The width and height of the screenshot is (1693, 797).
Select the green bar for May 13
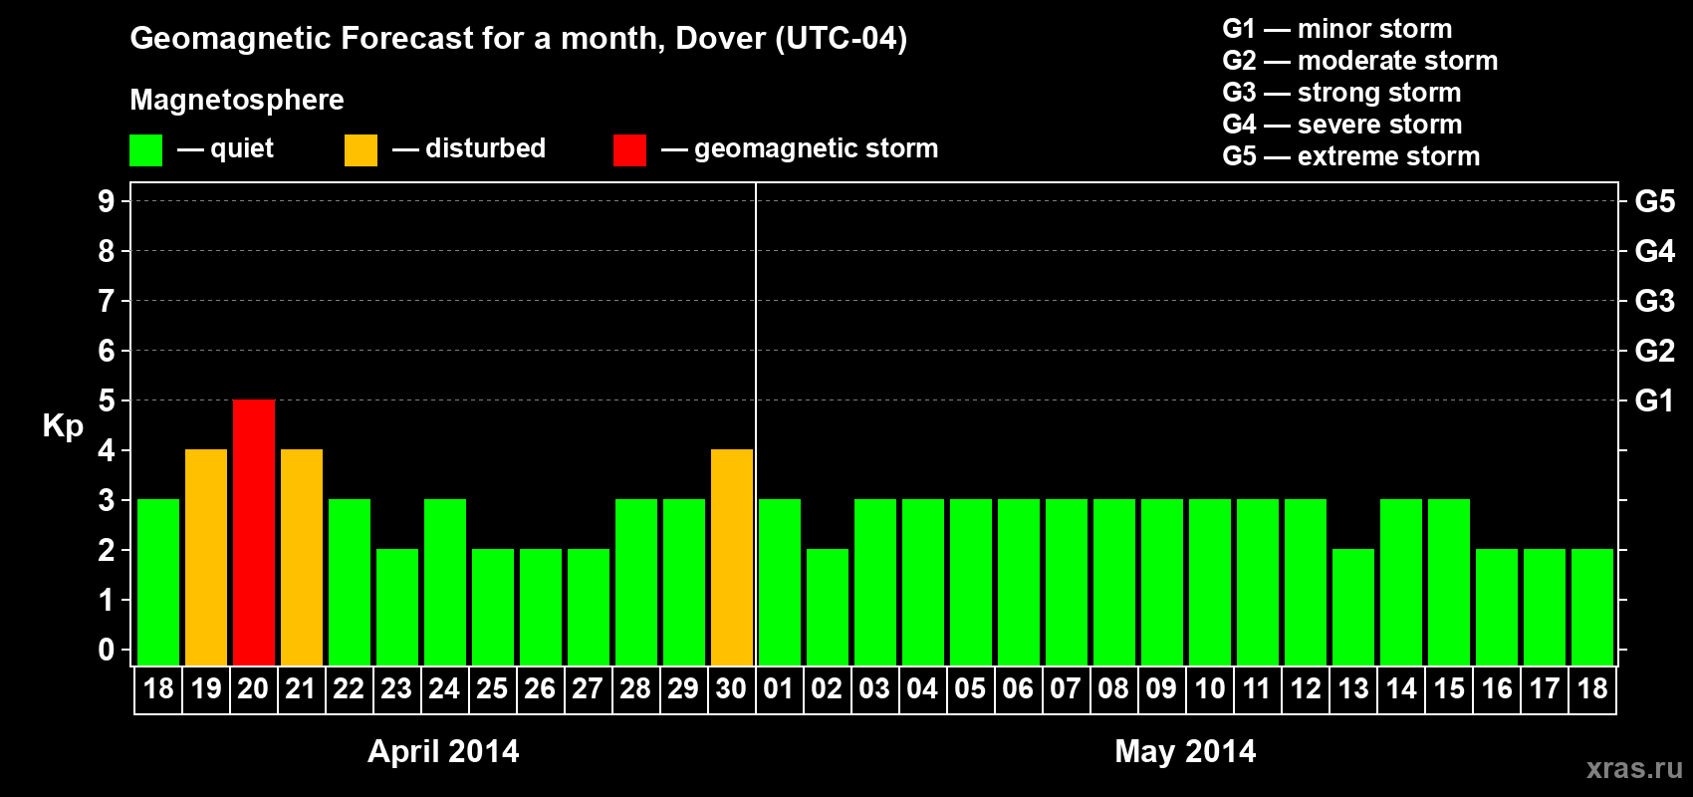point(1353,607)
